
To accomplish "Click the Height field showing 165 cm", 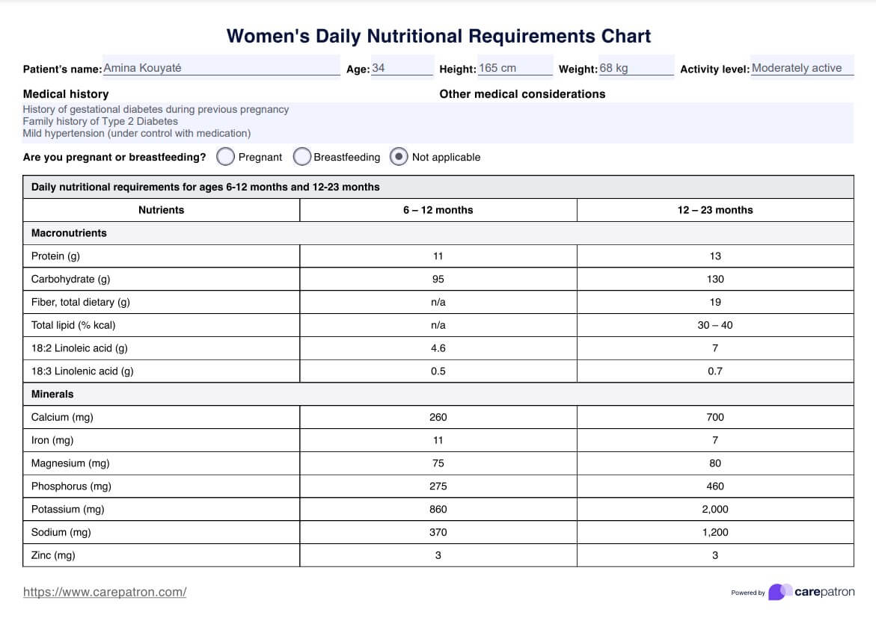I will (x=515, y=68).
